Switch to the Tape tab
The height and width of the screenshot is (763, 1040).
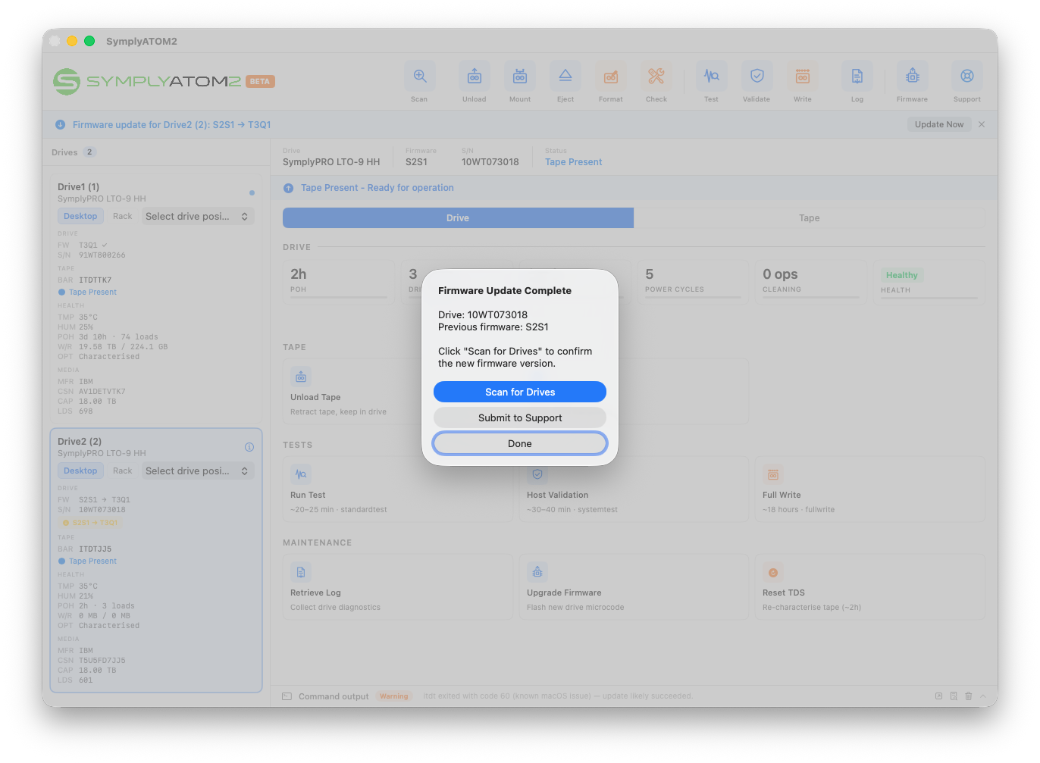(810, 218)
